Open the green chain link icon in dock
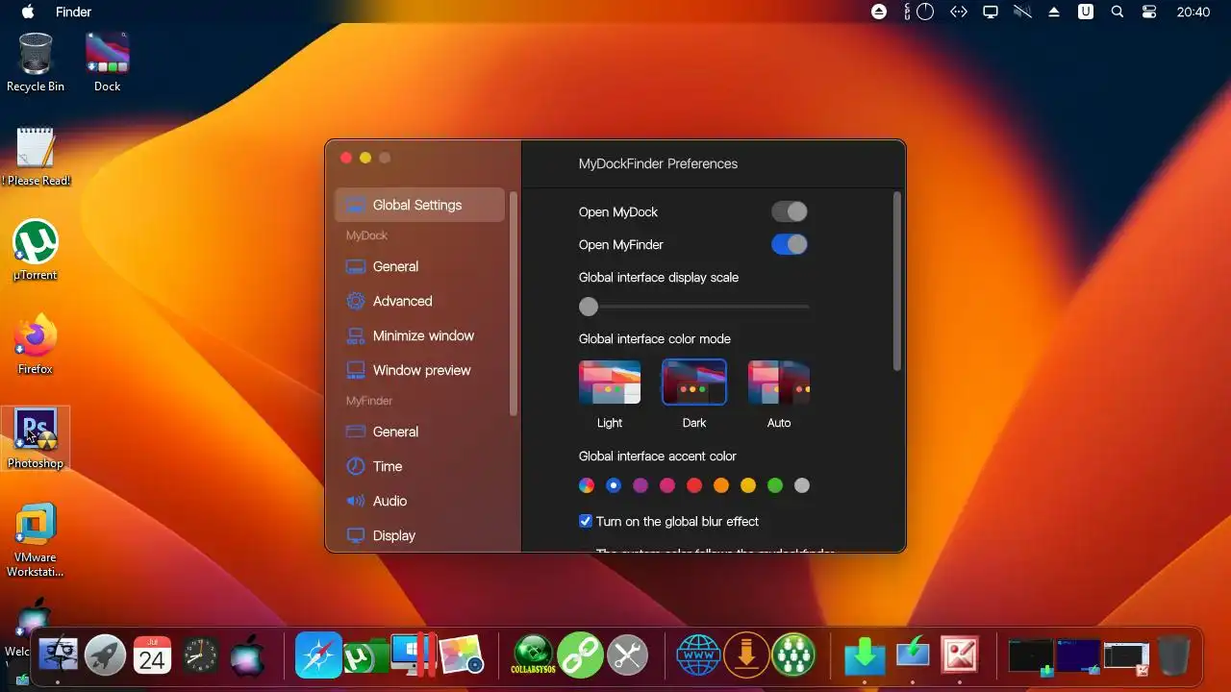 tap(580, 655)
